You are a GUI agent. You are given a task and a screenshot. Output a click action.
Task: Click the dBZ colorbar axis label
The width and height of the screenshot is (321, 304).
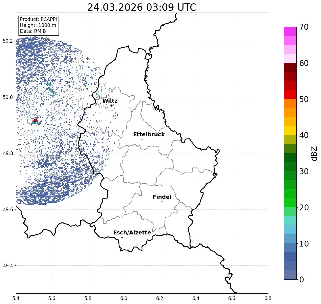(x=314, y=153)
